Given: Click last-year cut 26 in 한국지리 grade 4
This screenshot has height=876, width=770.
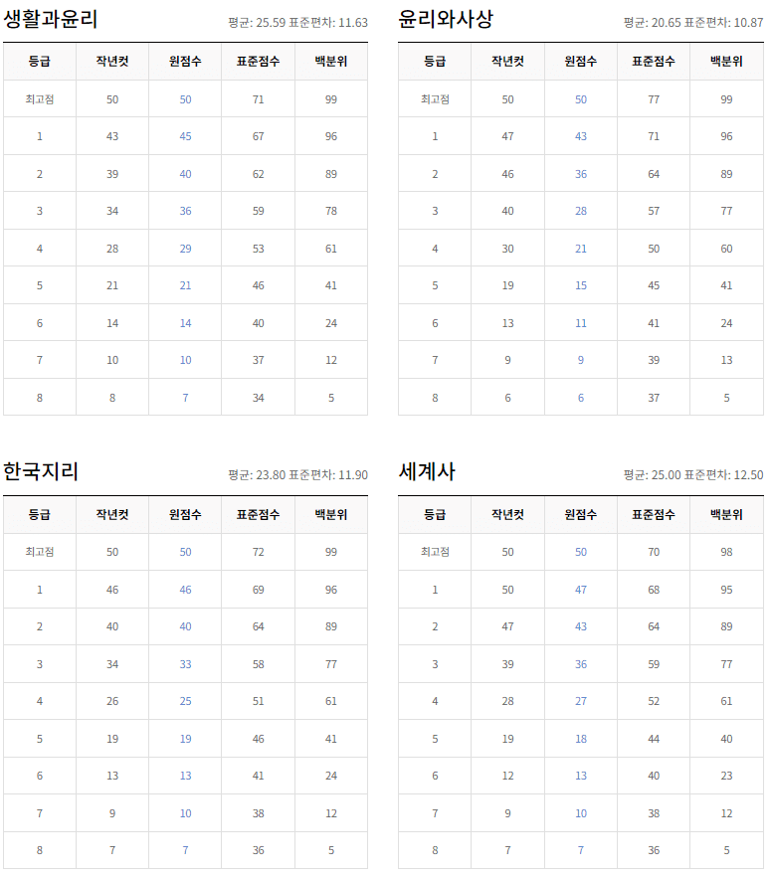Looking at the screenshot, I should 112,701.
